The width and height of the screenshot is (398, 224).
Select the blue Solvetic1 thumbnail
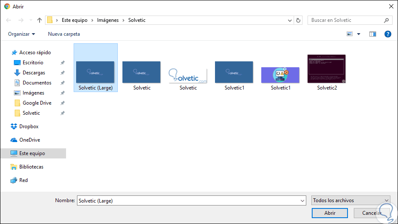[x=234, y=72]
